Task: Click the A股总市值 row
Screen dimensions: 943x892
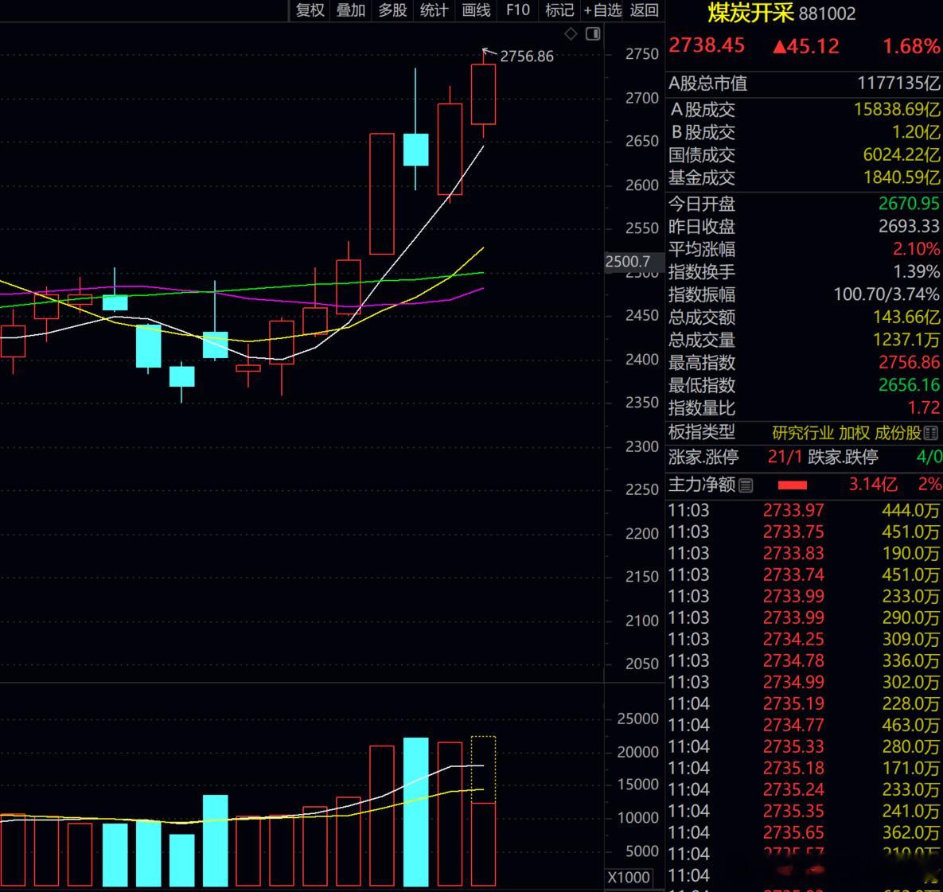Action: click(804, 83)
